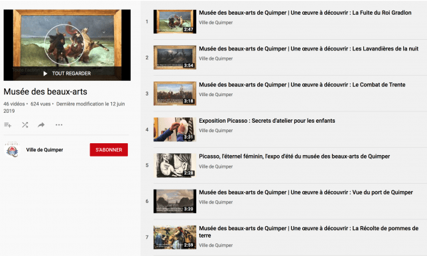Image resolution: width=427 pixels, height=256 pixels.
Task: Click the large playlist cover image
Action: [67, 45]
